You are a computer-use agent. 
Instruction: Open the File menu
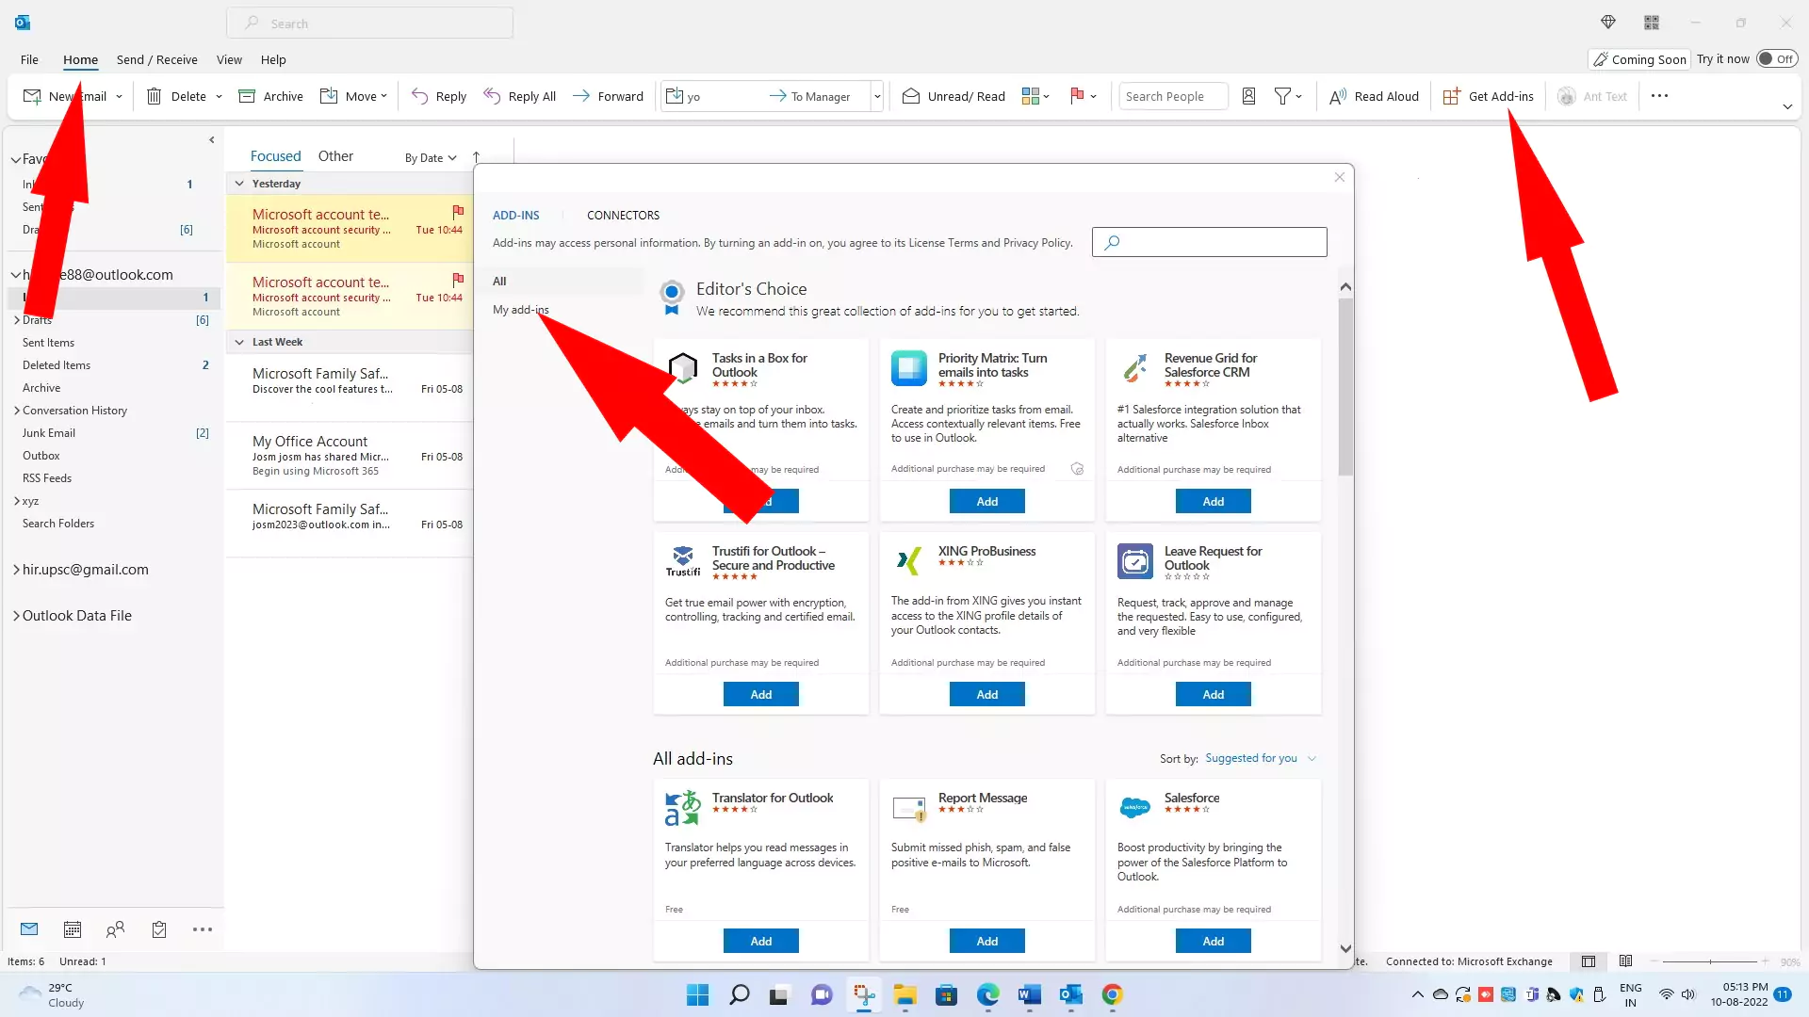(x=29, y=59)
